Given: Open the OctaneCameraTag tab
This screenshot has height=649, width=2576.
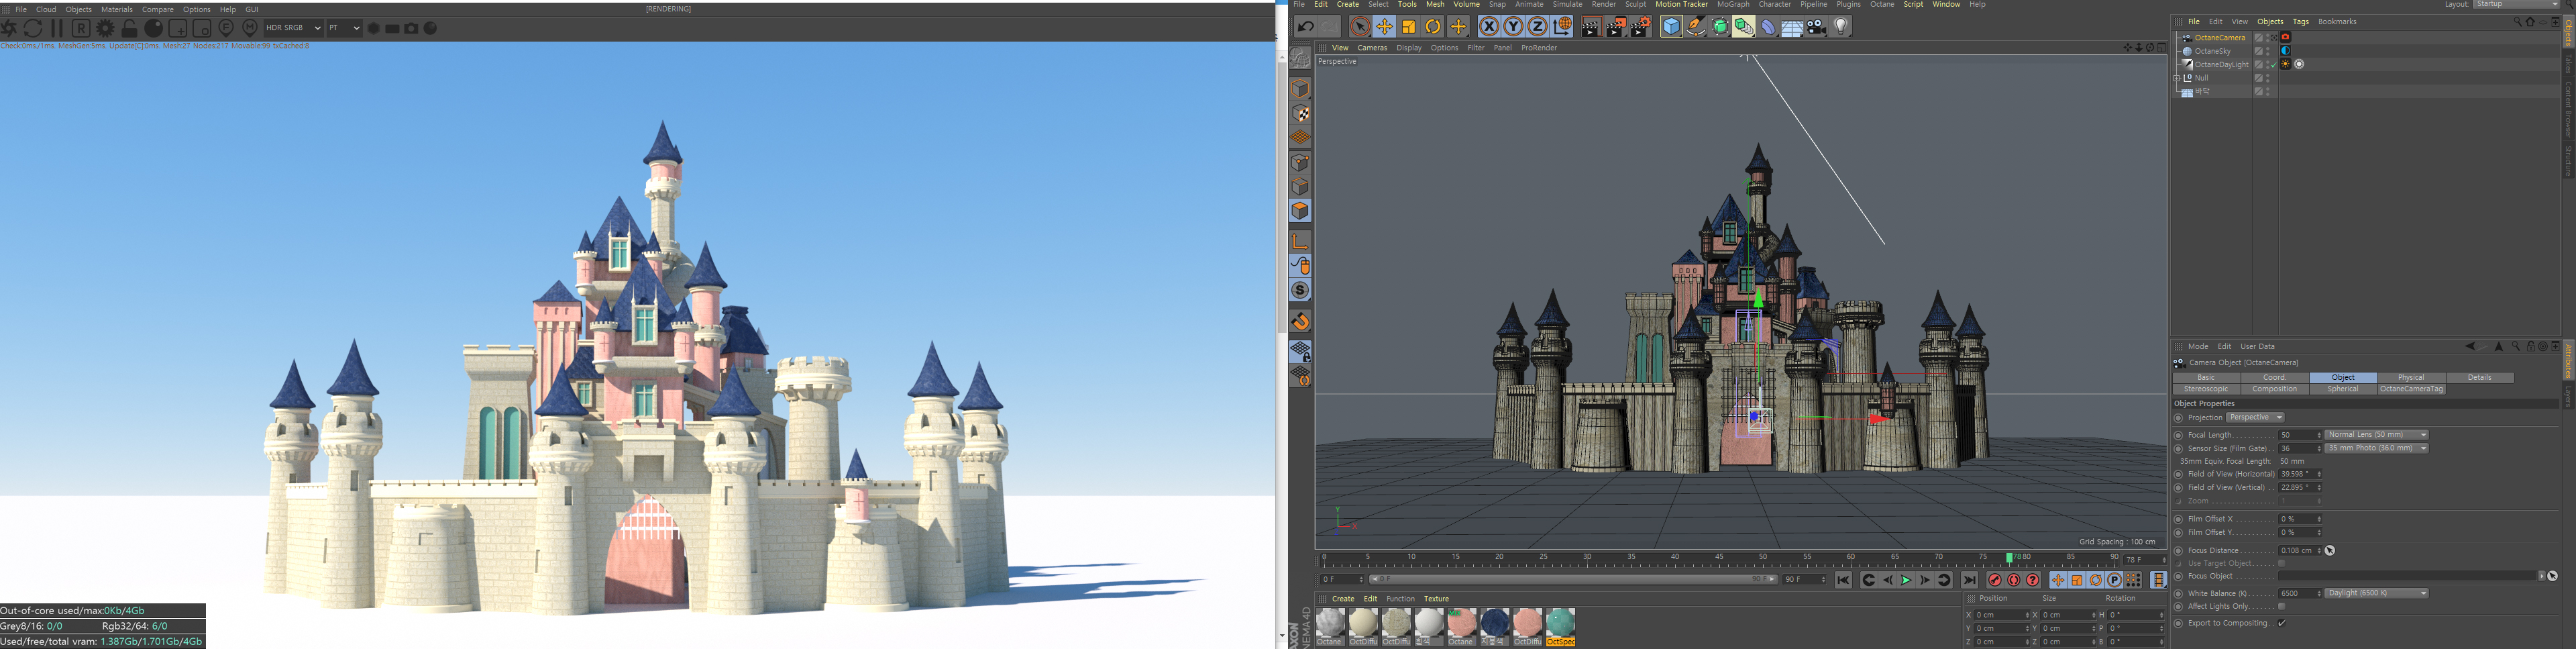Looking at the screenshot, I should pyautogui.click(x=2411, y=389).
